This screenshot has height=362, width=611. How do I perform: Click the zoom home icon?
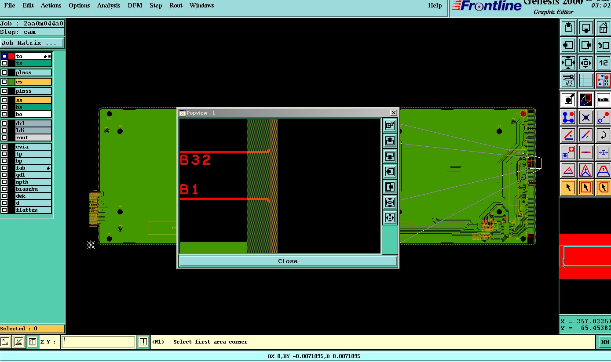pos(603,28)
